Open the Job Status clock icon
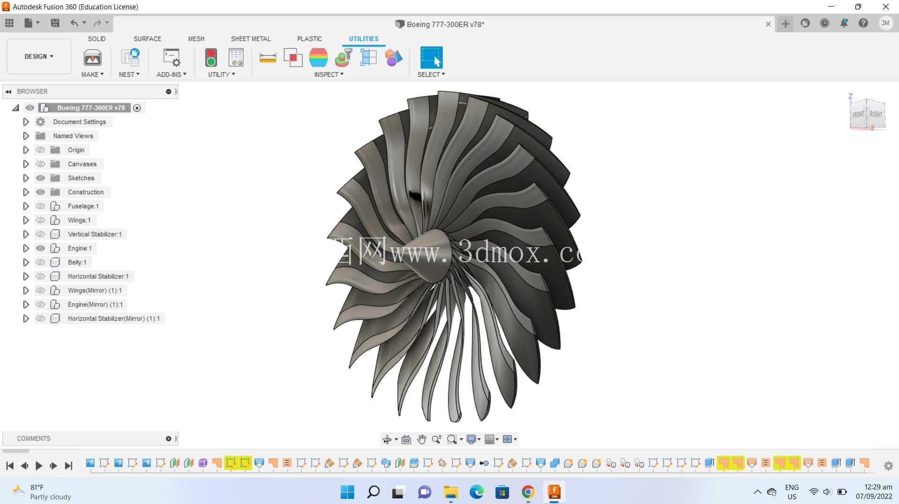Image resolution: width=899 pixels, height=504 pixels. click(824, 23)
